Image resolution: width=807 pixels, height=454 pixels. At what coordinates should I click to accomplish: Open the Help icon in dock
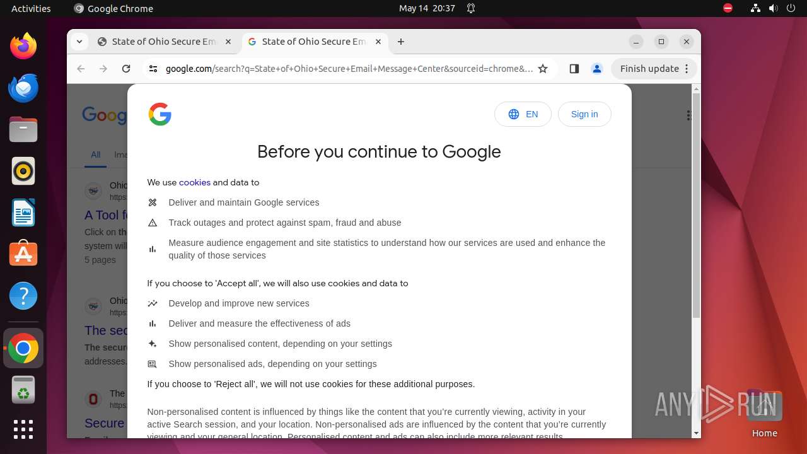tap(23, 296)
